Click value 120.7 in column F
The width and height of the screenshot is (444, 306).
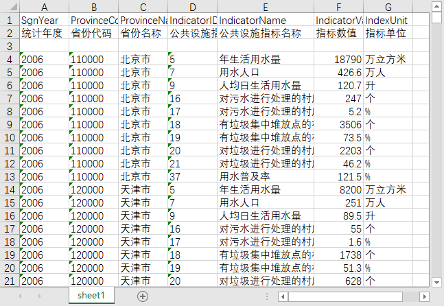pyautogui.click(x=339, y=85)
